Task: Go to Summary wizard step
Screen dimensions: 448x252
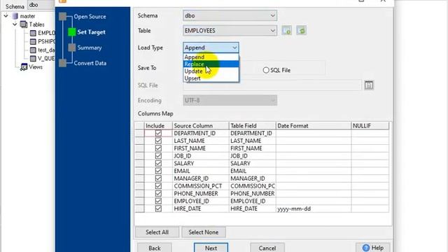Action: tap(90, 48)
